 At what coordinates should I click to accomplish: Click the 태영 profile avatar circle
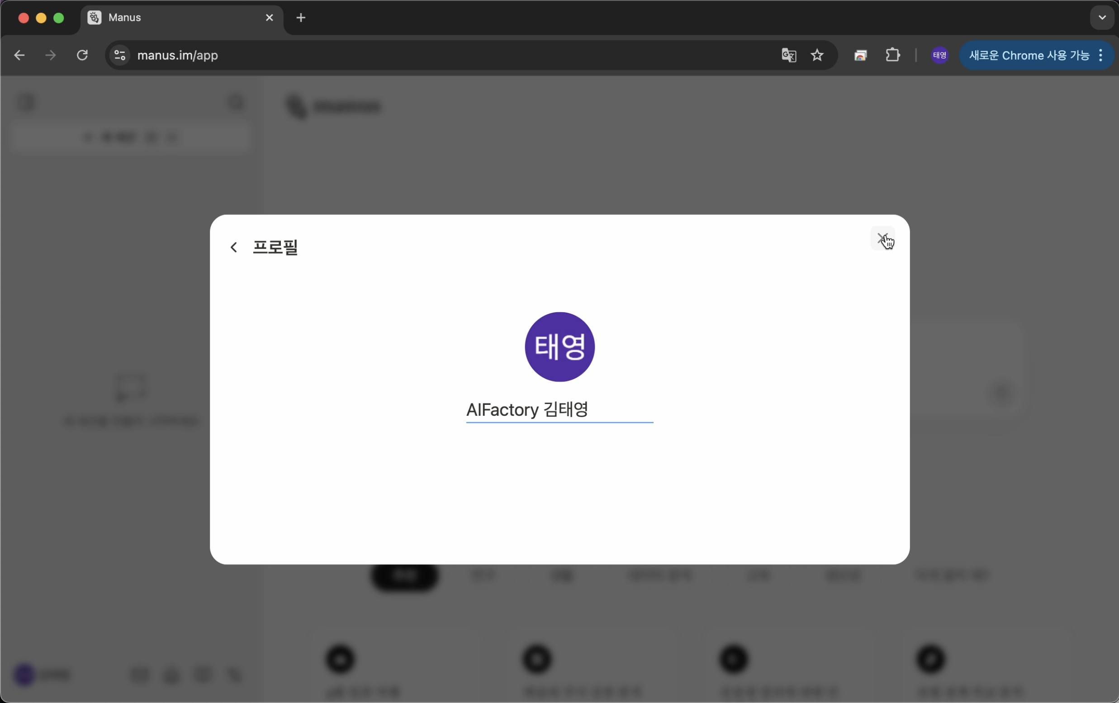click(x=559, y=347)
